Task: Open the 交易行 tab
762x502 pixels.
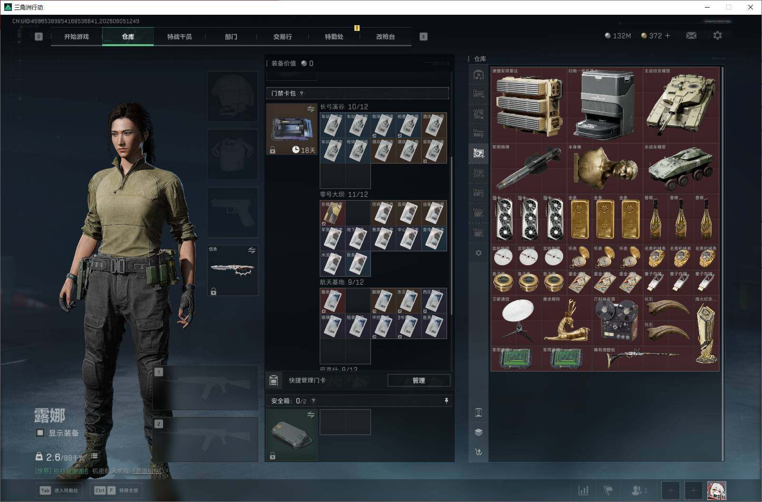Action: click(283, 37)
